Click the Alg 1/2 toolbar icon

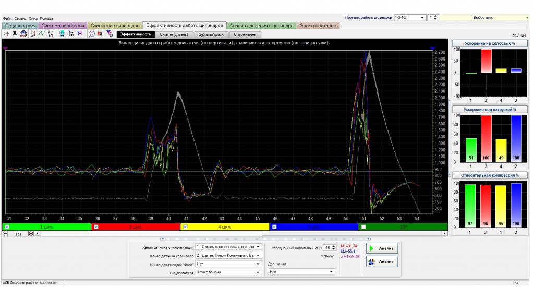[x=51, y=34]
